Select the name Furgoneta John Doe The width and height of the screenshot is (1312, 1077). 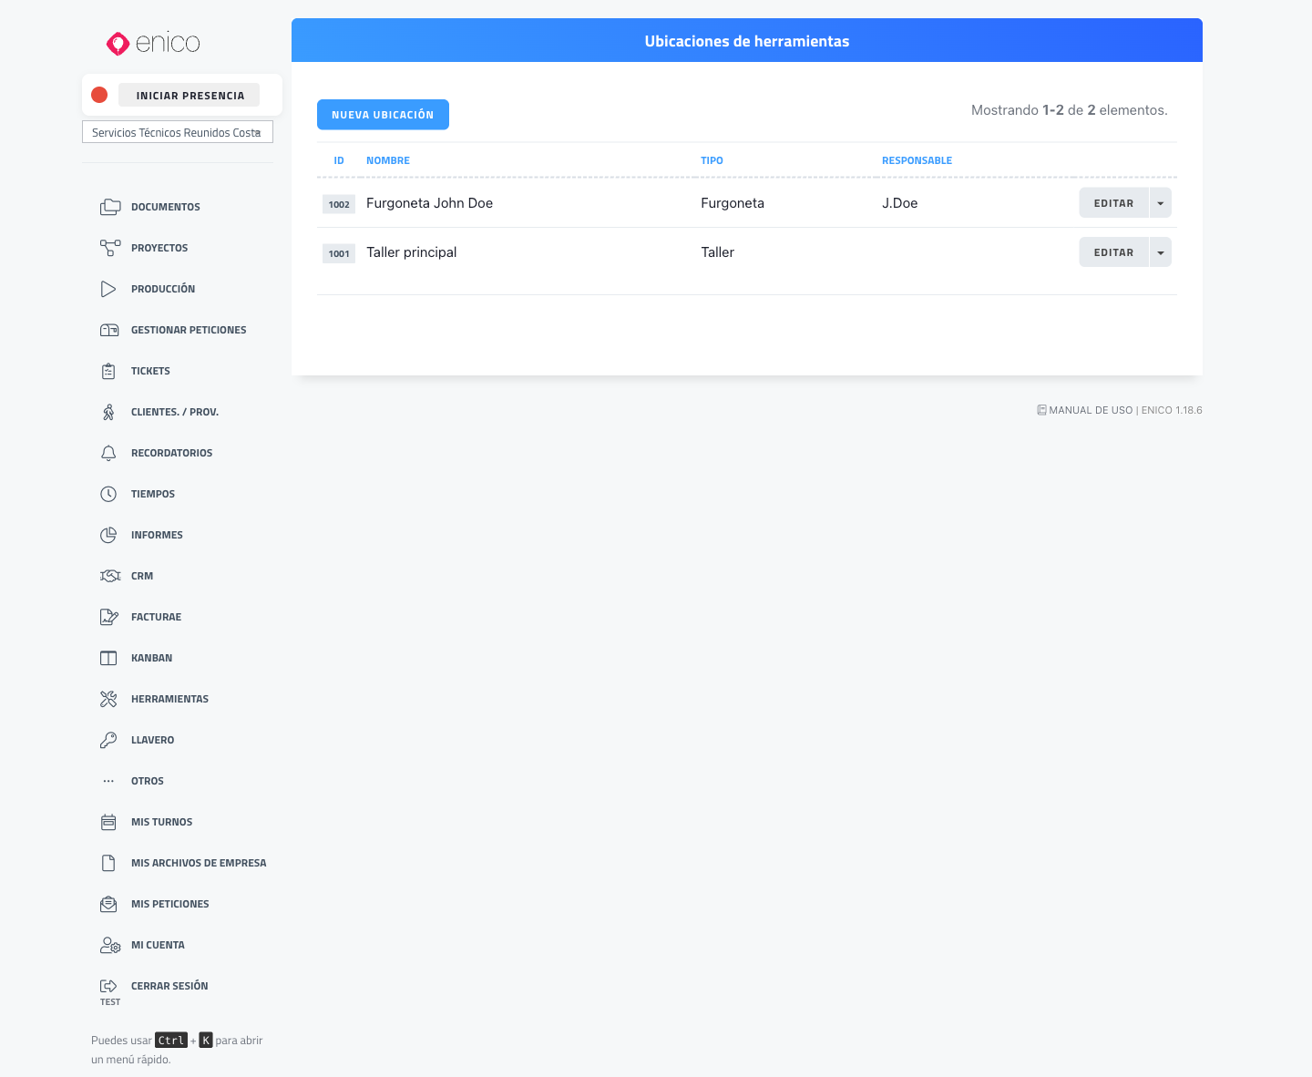429,203
